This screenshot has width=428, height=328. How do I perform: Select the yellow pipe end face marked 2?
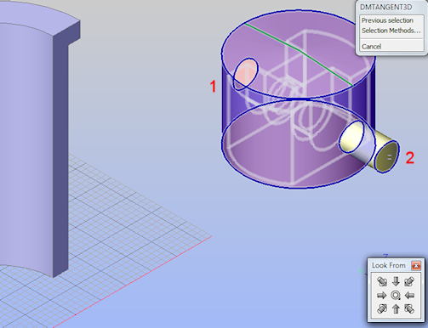tap(387, 157)
